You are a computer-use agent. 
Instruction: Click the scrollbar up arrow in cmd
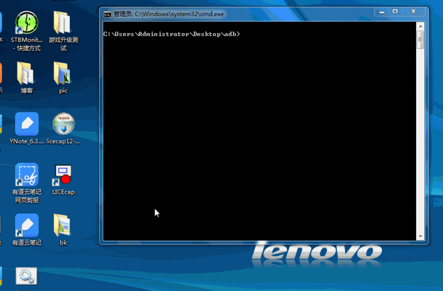(x=420, y=26)
